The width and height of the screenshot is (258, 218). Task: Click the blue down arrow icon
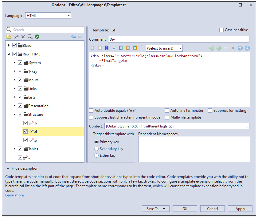pos(247,48)
